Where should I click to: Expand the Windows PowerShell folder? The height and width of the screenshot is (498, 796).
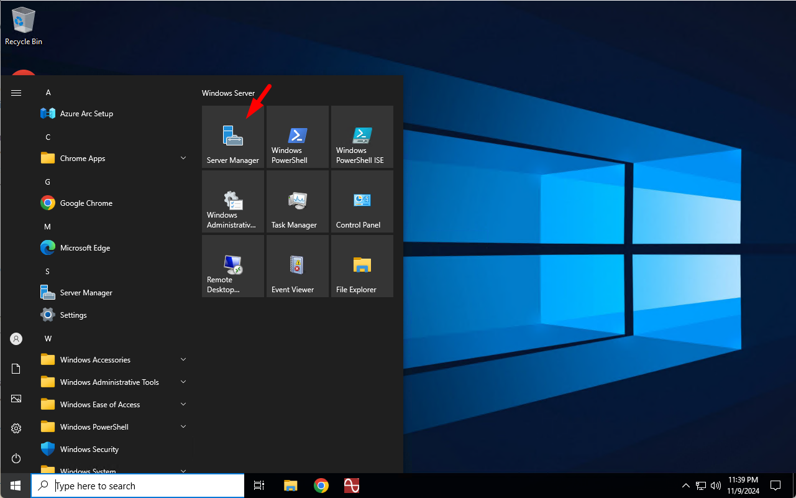point(114,427)
